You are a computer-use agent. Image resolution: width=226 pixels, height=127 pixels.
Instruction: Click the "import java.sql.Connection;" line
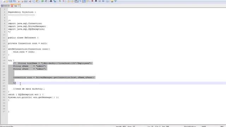tap(25, 24)
